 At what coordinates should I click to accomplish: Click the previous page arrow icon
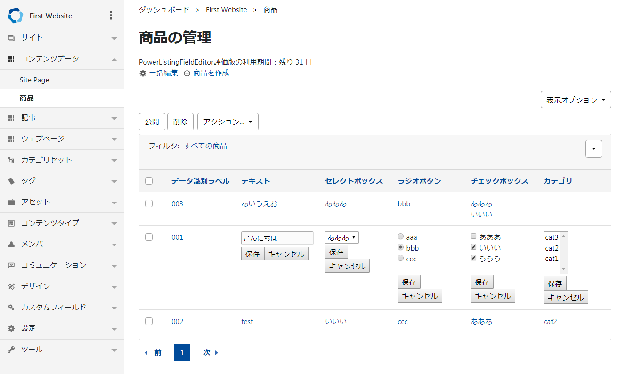[x=146, y=352]
